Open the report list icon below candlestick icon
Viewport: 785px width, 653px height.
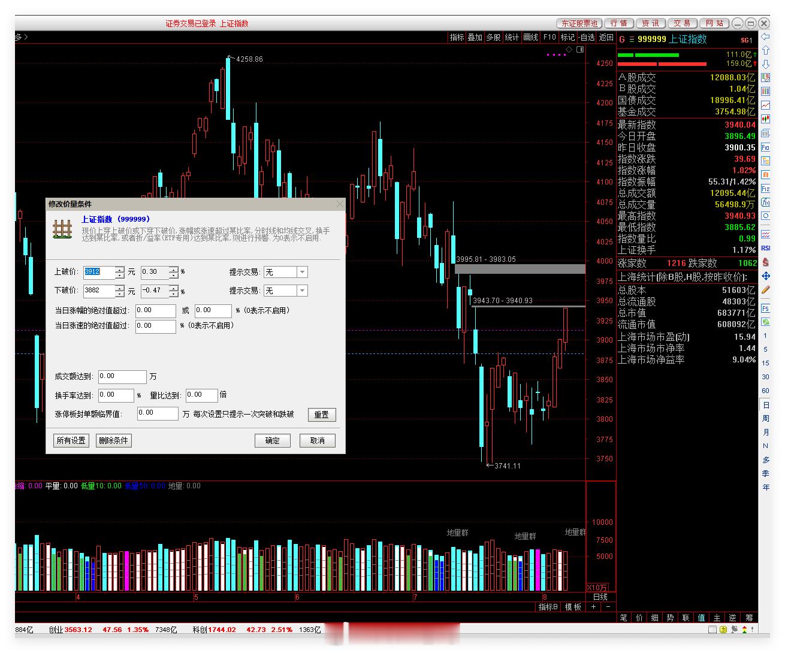click(765, 133)
